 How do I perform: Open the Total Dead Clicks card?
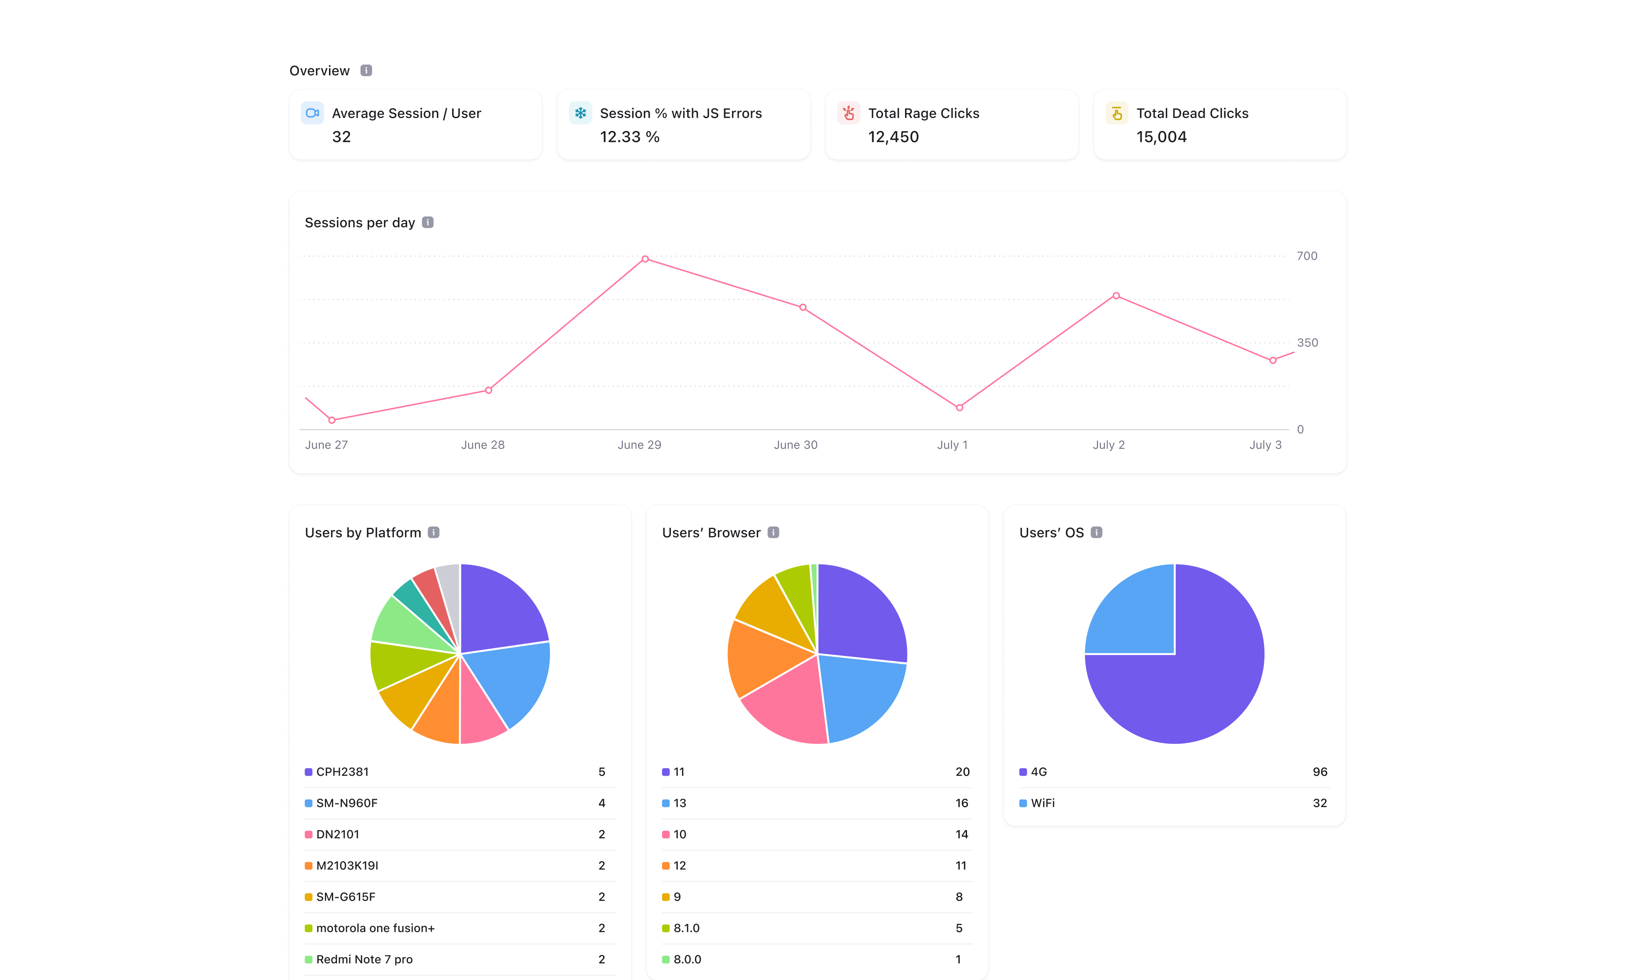1220,125
